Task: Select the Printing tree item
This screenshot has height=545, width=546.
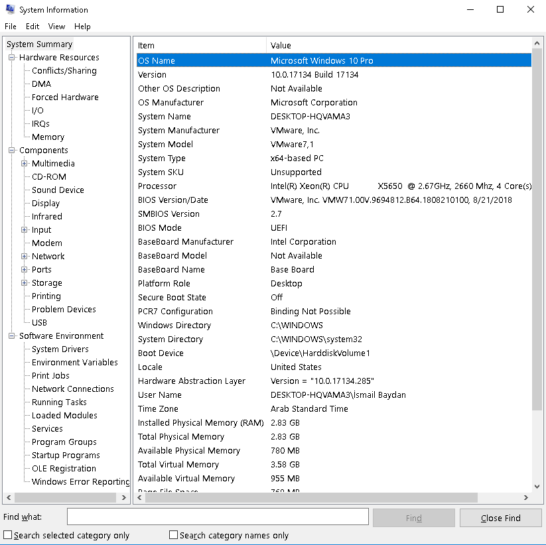Action: 46,296
